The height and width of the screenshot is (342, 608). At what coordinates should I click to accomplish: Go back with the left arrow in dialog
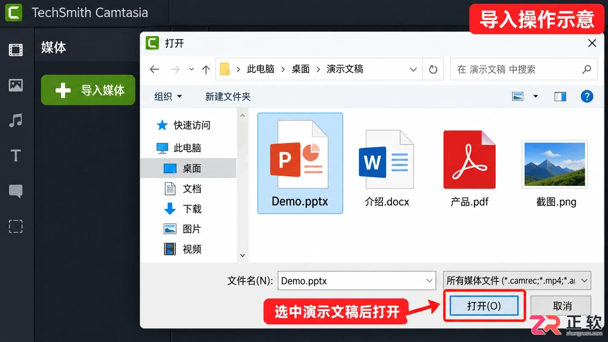(155, 69)
